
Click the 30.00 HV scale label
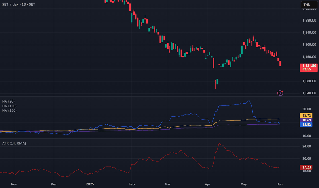(x=307, y=109)
